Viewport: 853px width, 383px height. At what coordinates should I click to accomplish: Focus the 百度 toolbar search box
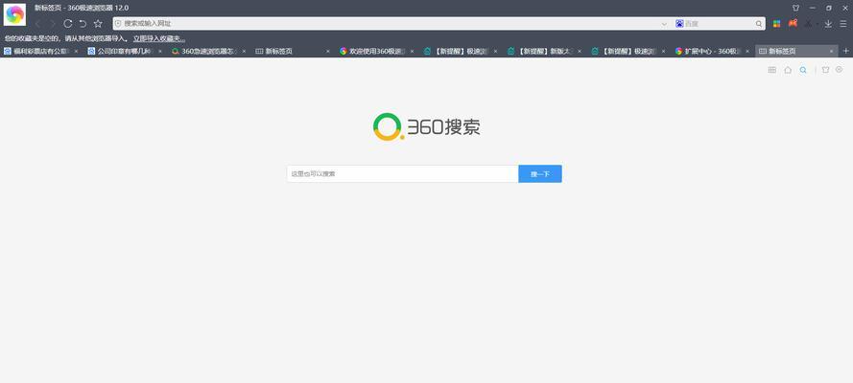coord(720,24)
